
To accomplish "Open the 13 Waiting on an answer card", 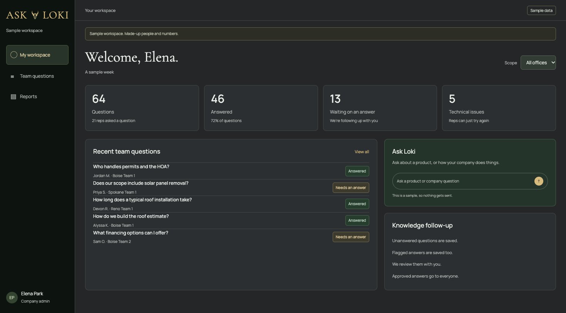I will pyautogui.click(x=380, y=108).
